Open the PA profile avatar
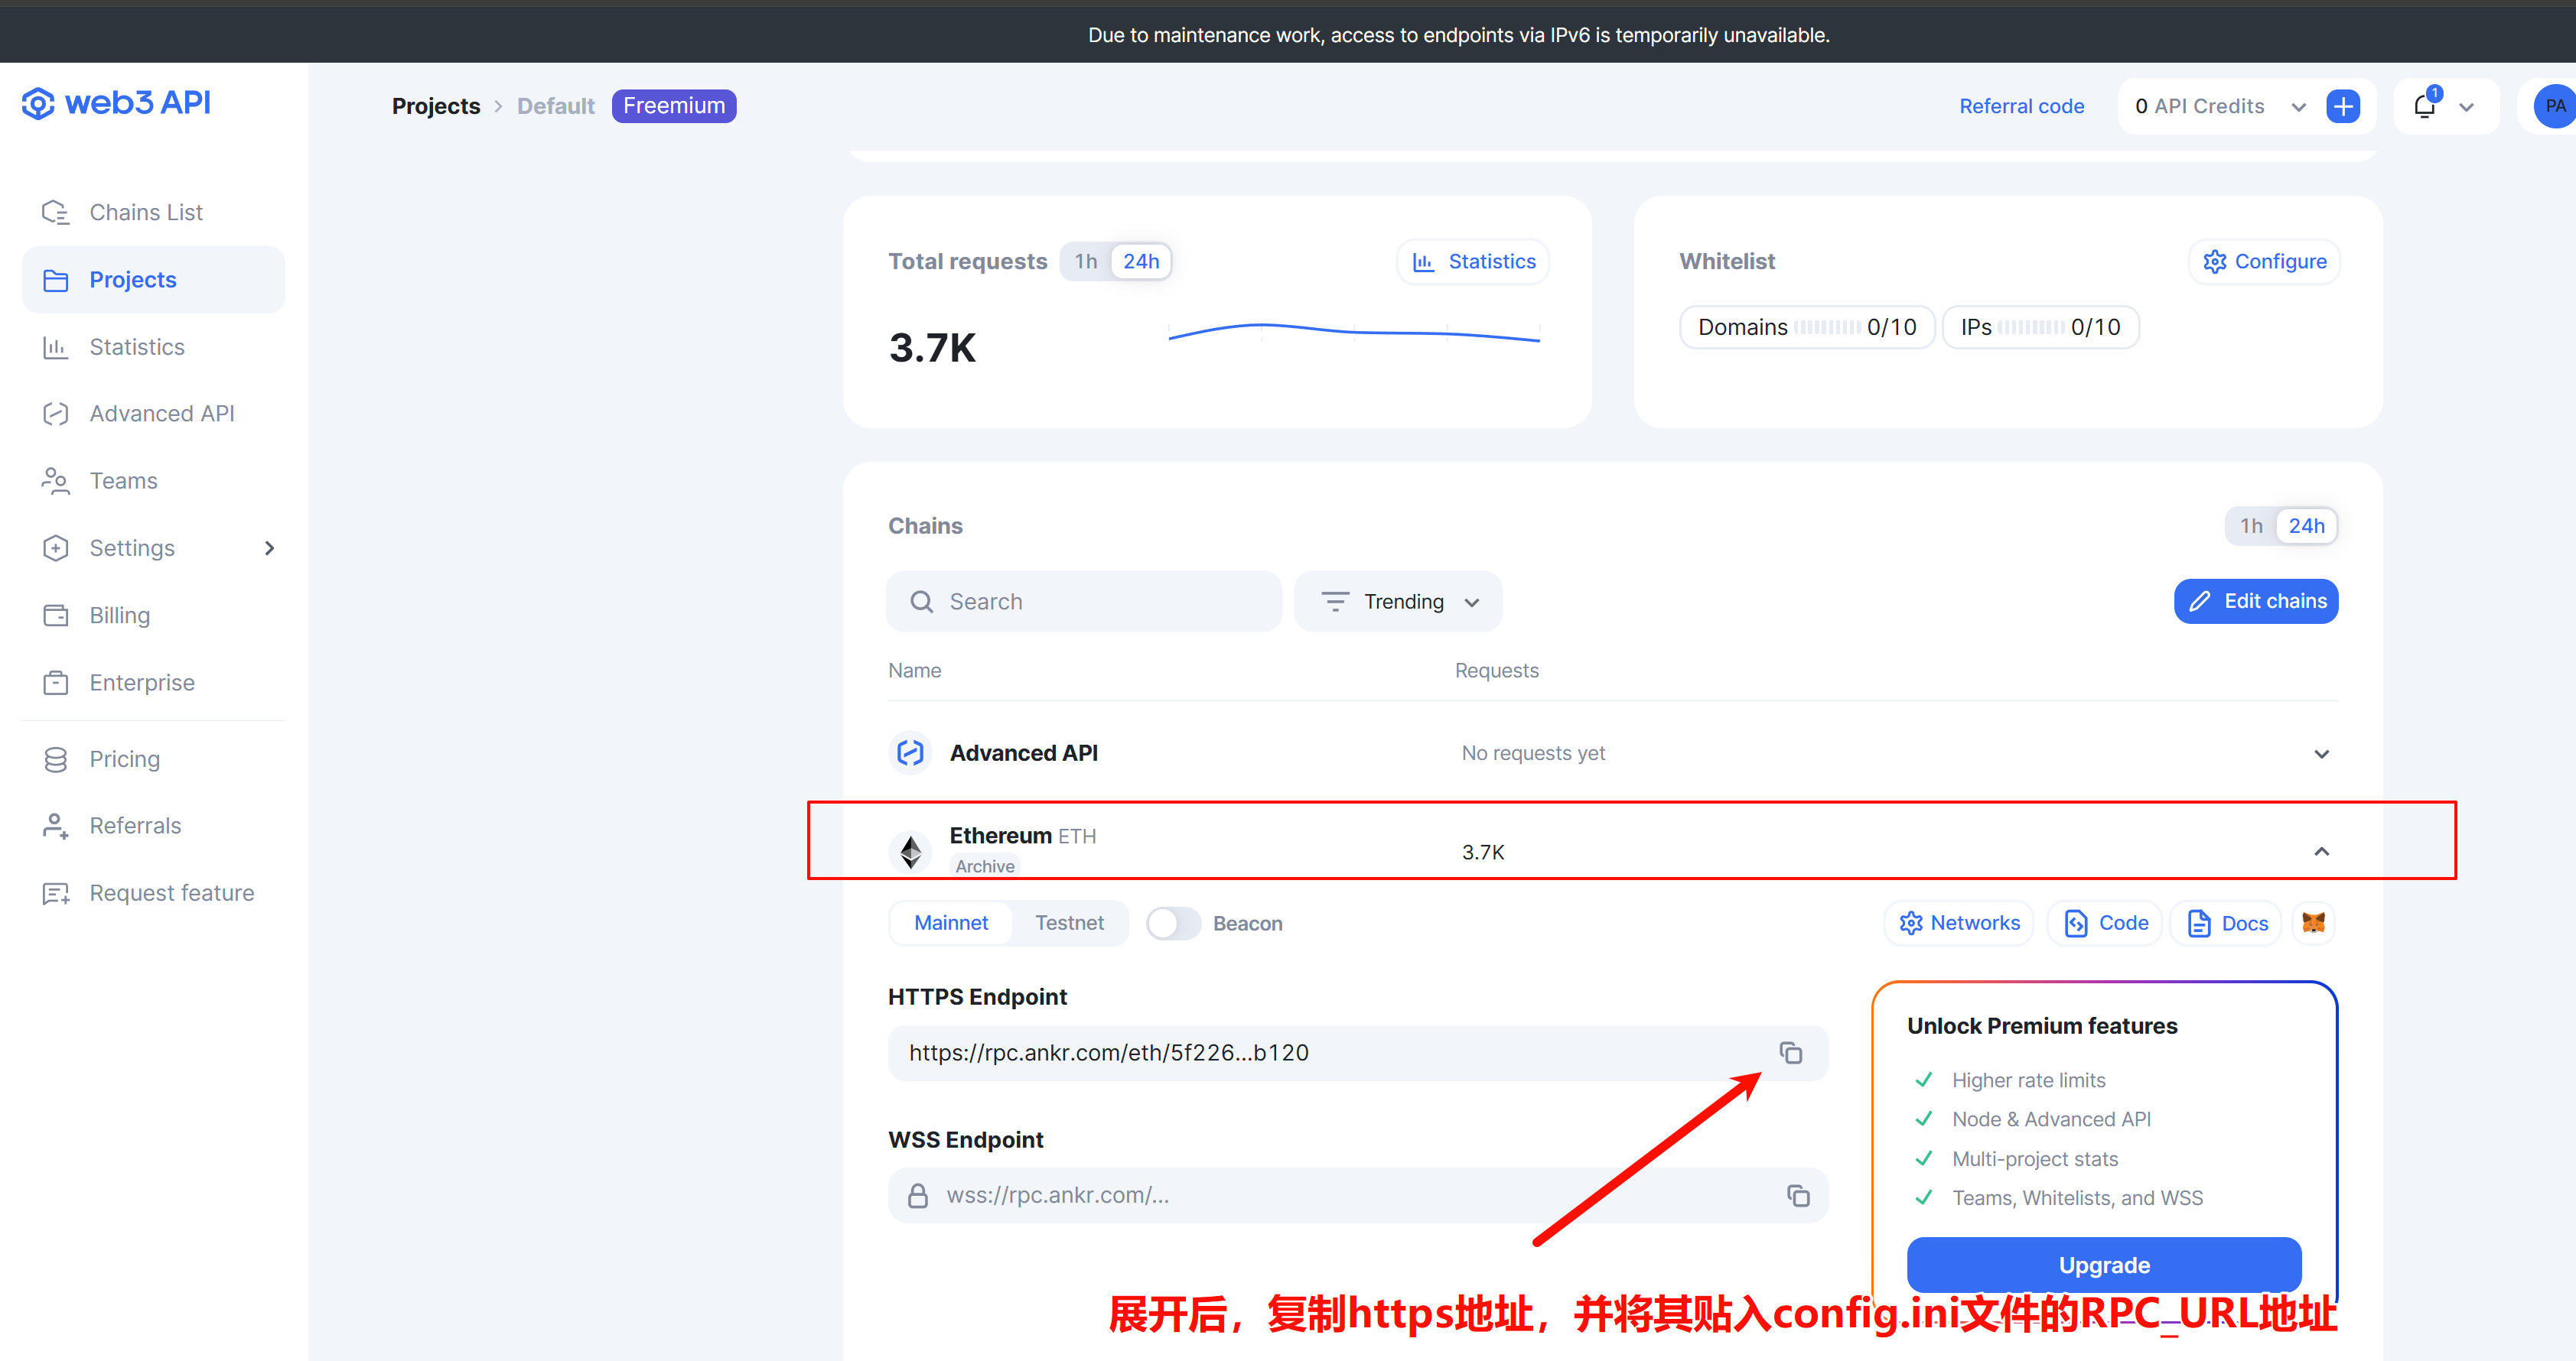 point(2555,106)
